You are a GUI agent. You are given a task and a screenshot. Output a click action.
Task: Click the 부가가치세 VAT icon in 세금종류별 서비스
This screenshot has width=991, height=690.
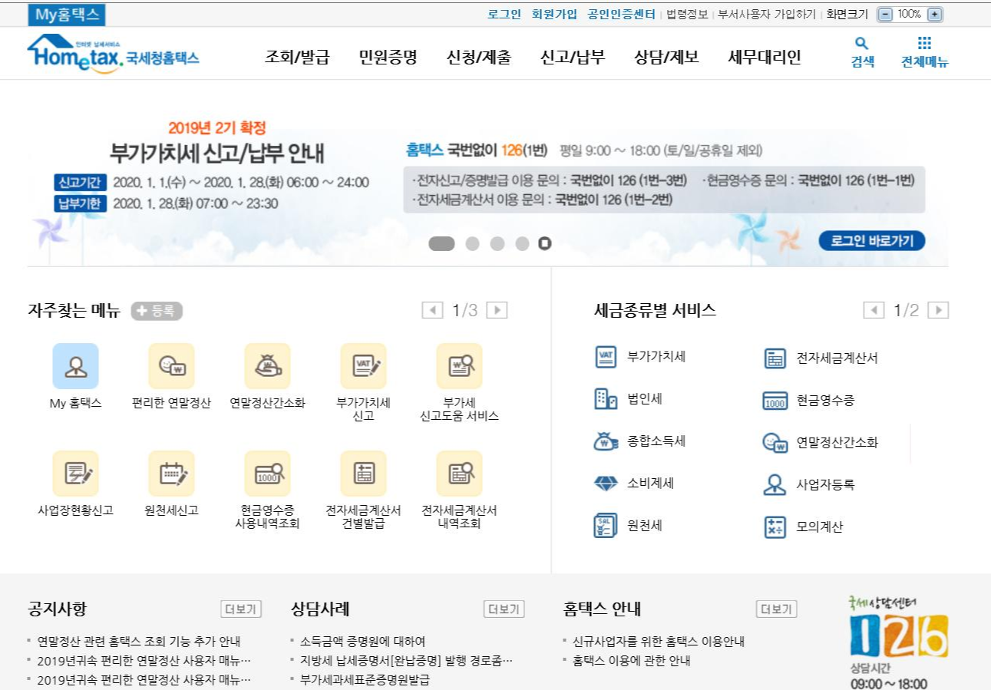point(606,357)
